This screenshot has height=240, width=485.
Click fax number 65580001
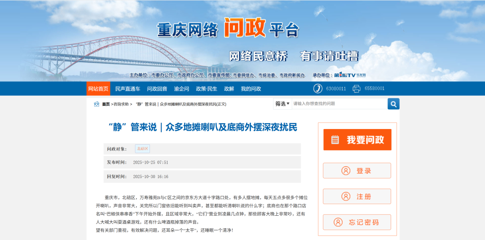point(375,89)
